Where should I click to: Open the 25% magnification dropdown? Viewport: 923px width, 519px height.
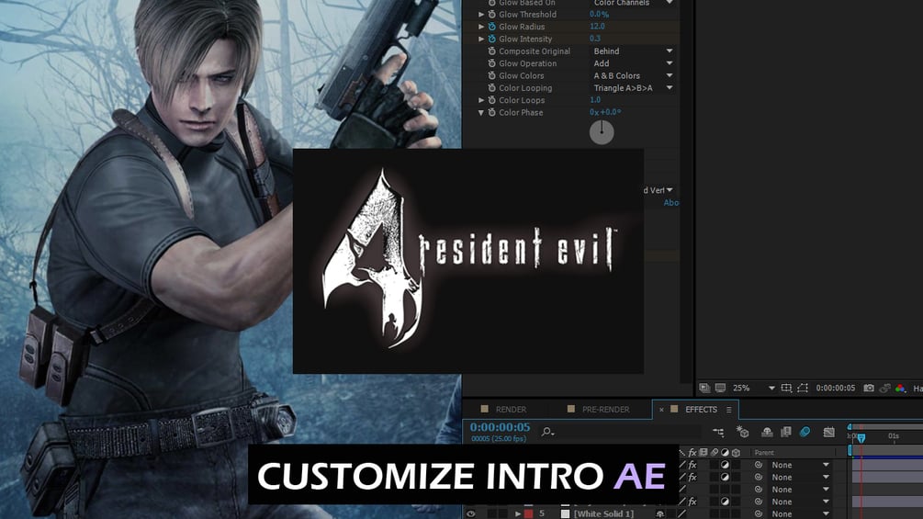[x=753, y=388]
